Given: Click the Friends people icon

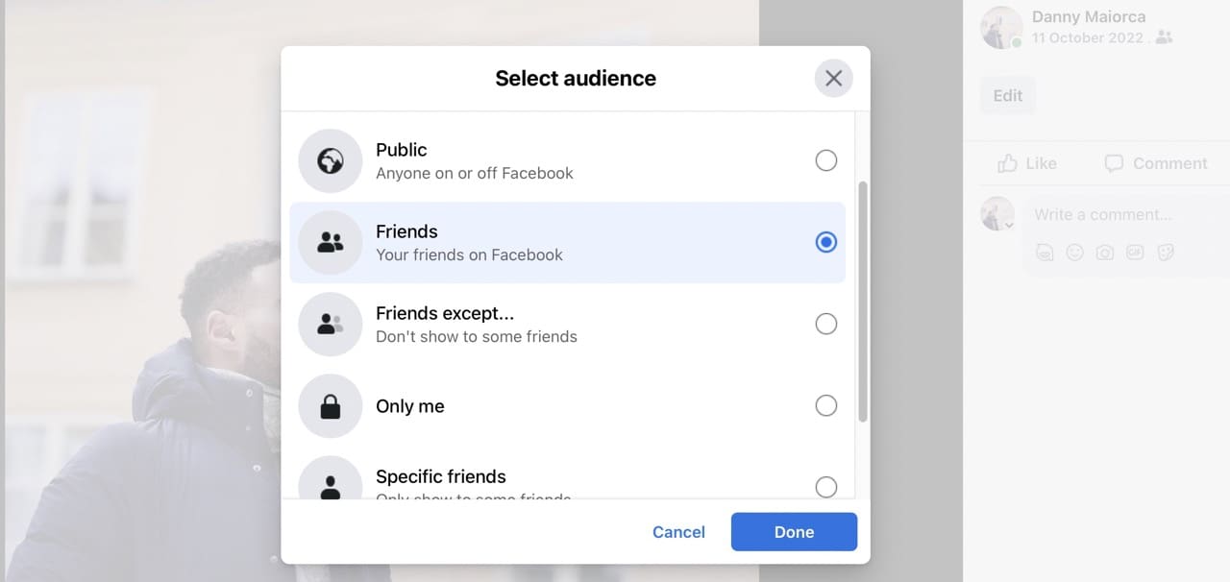Looking at the screenshot, I should pos(330,242).
